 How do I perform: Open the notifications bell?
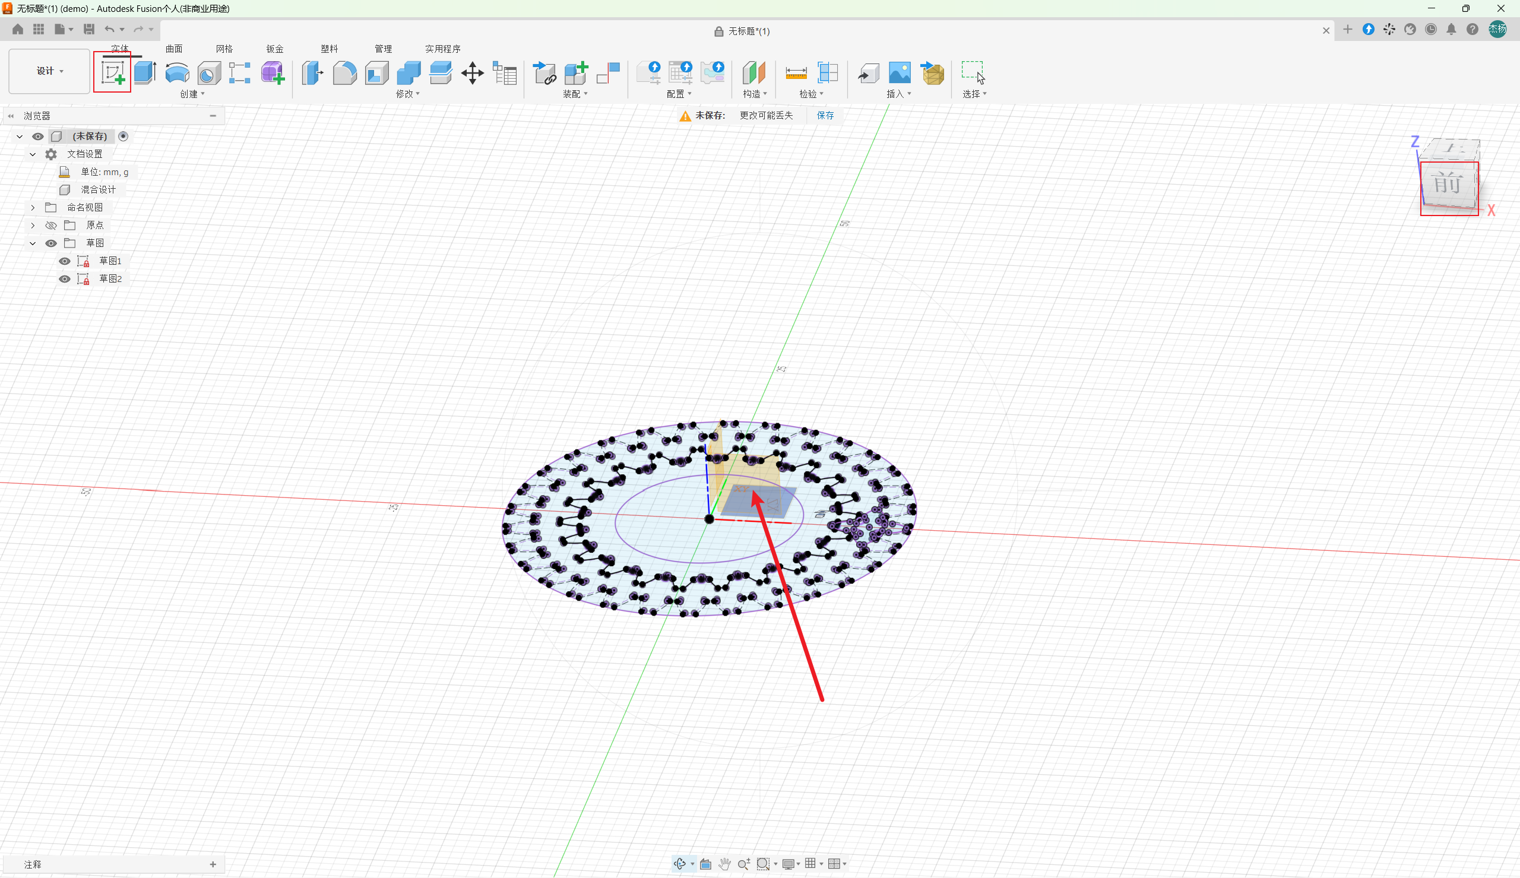coord(1451,29)
